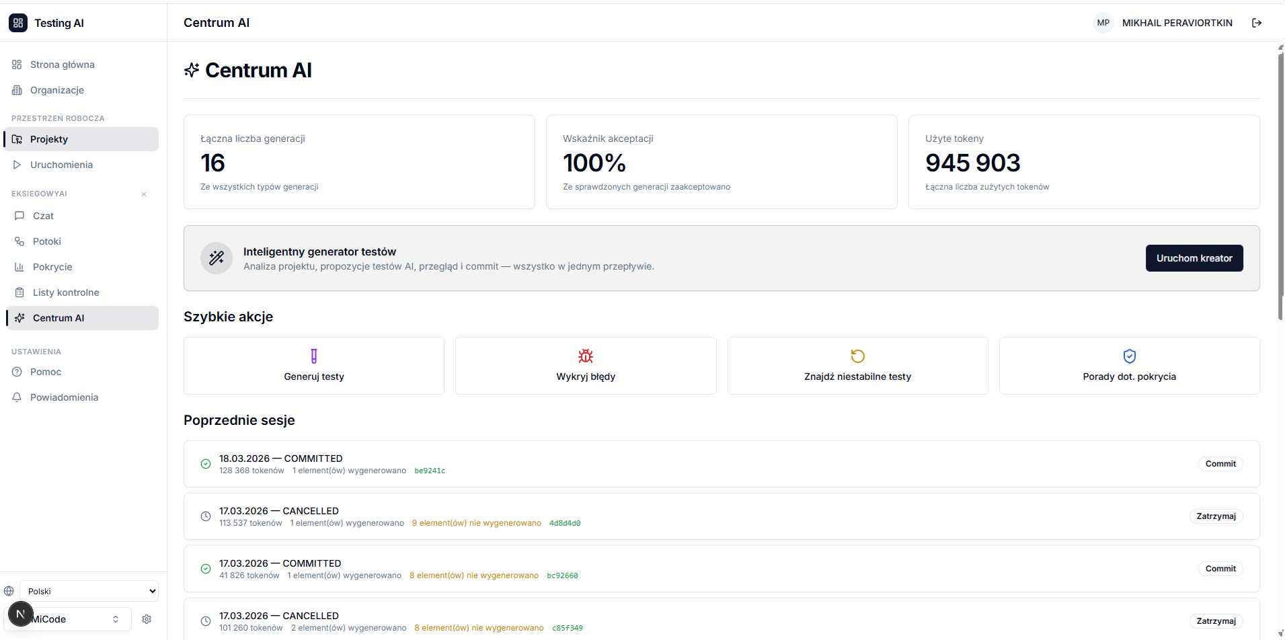The height and width of the screenshot is (640, 1285).
Task: Click the MP user avatar
Action: pyautogui.click(x=1103, y=23)
